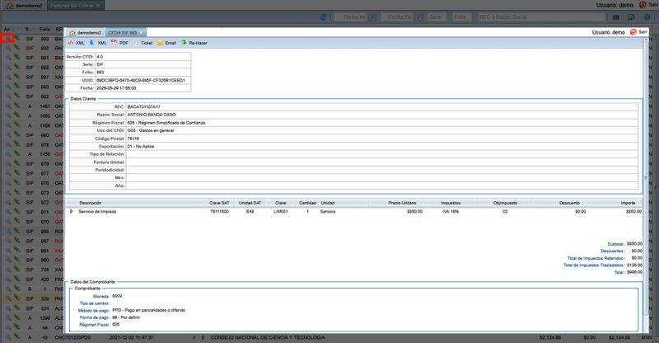Click the Clave SAT column header

point(219,203)
